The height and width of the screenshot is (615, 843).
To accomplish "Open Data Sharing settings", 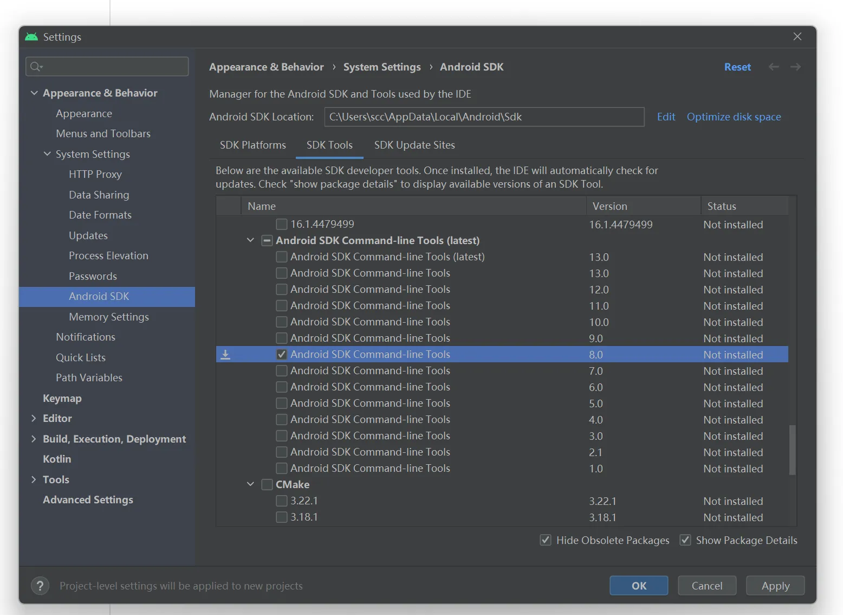I will (x=99, y=195).
